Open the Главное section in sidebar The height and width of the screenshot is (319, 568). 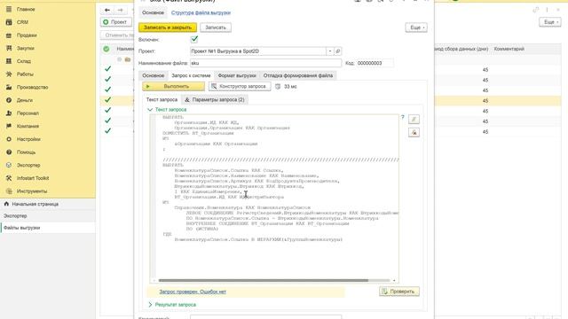pos(26,9)
